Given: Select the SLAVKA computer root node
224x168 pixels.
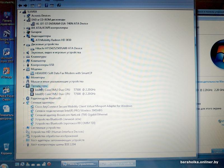Looking at the screenshot, I should coord(32,11).
